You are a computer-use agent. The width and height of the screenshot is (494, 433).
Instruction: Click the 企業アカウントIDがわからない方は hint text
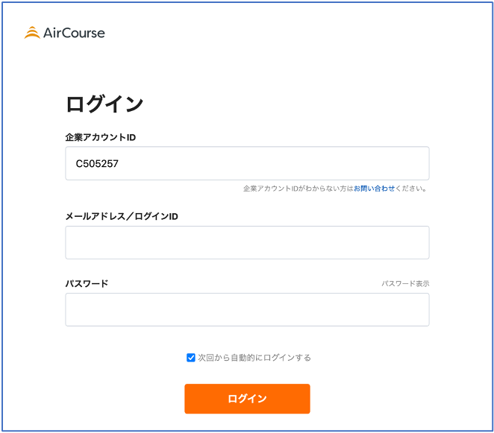[x=298, y=189]
